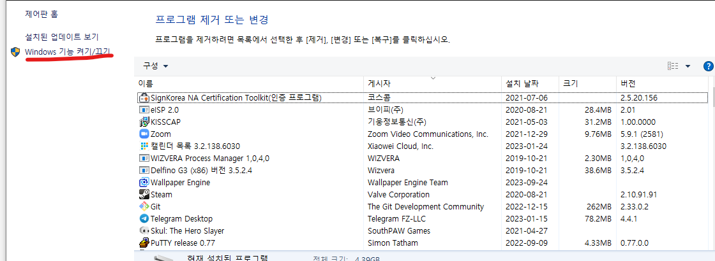Click the Skul: The Hero Slayer icon

coord(144,230)
